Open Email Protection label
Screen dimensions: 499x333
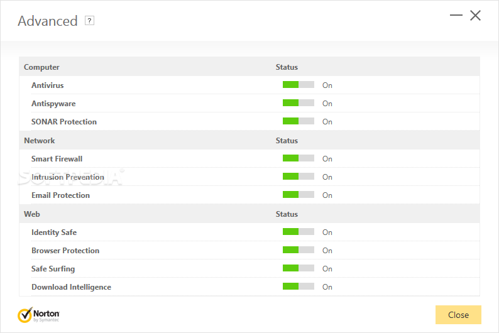(x=60, y=195)
